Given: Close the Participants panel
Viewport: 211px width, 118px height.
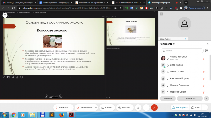Looking at the screenshot, I should tap(208, 44).
